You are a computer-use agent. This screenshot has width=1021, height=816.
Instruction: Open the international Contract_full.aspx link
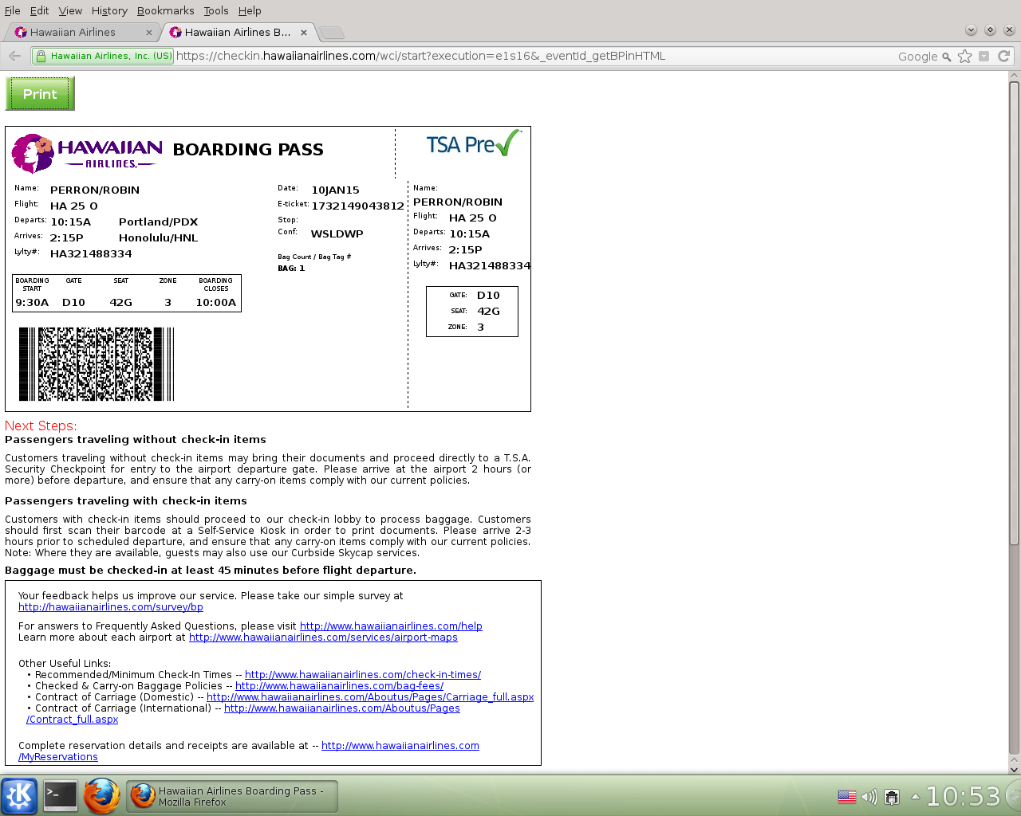click(342, 708)
